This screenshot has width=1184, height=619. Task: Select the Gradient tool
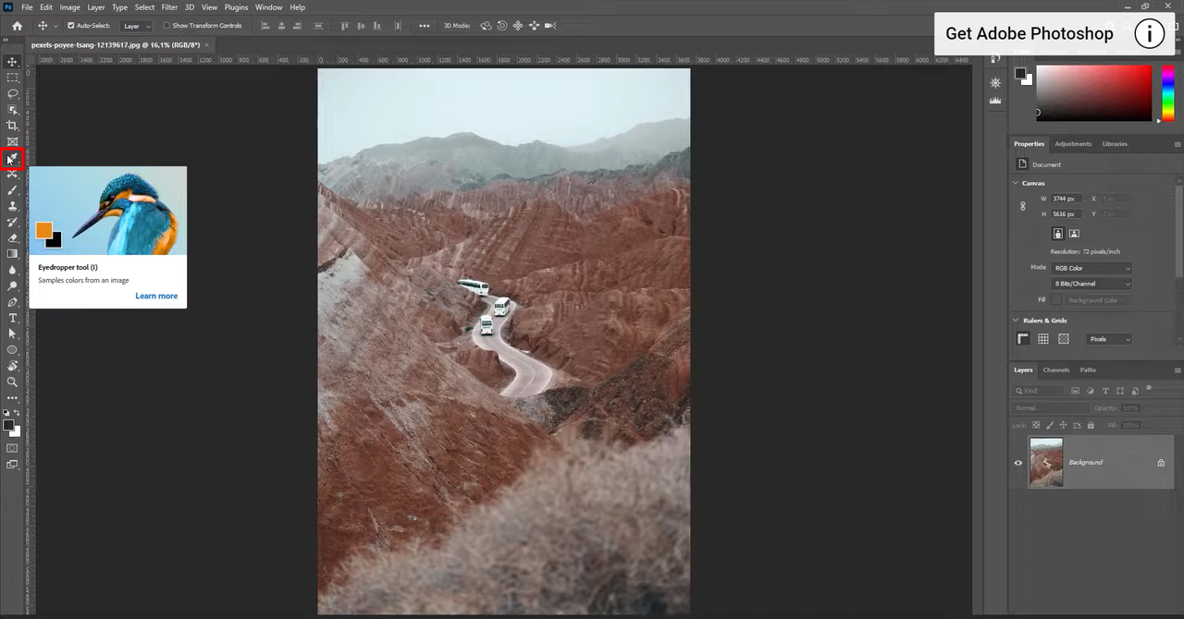tap(12, 254)
